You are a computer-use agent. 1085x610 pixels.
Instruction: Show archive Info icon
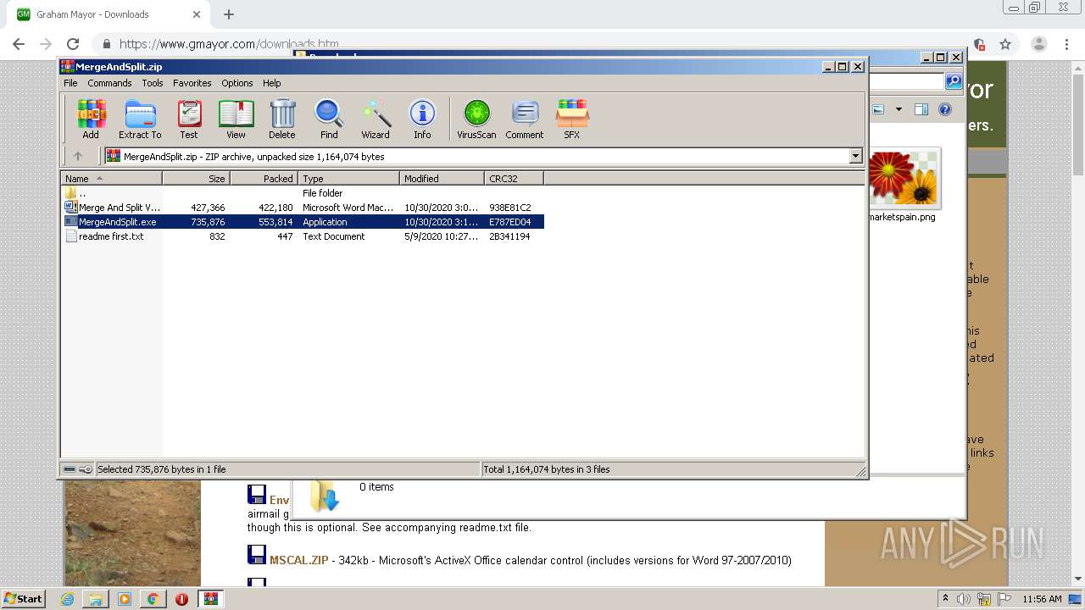[x=422, y=119]
